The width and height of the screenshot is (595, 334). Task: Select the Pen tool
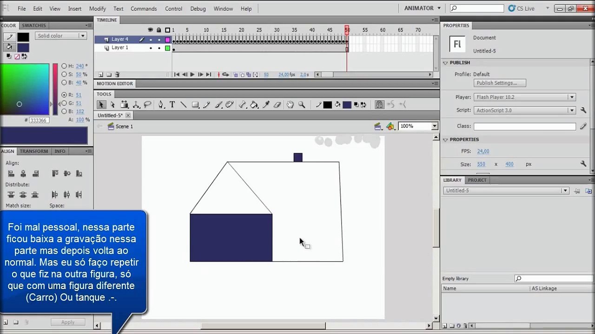click(x=161, y=105)
